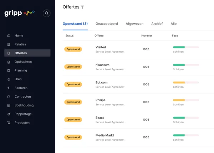Screen dimensions: 214x153
Task: Open Opdrachten in the sidebar menu
Action: (x=23, y=62)
